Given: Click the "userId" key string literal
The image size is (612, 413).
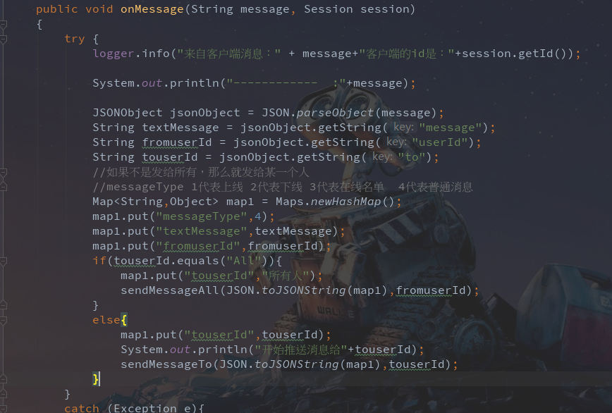Looking at the screenshot, I should [440, 142].
